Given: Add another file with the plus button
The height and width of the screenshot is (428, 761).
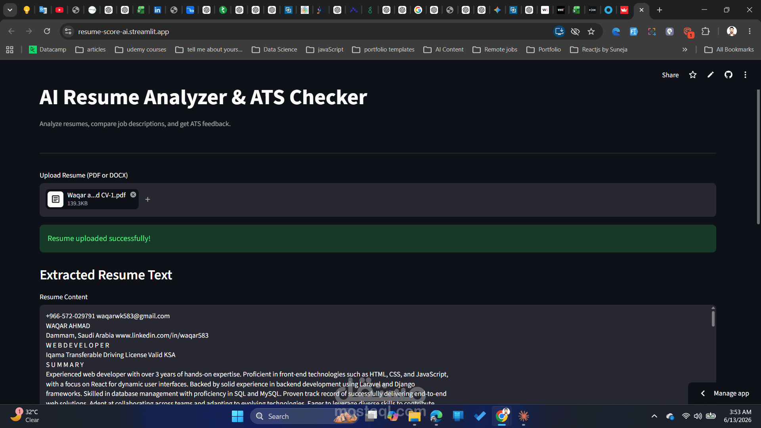Looking at the screenshot, I should pyautogui.click(x=147, y=199).
